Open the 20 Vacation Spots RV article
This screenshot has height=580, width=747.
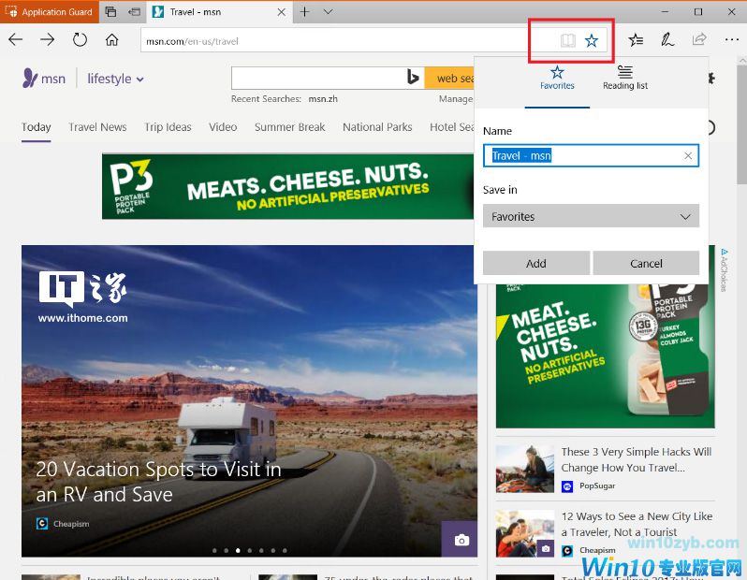(x=158, y=482)
